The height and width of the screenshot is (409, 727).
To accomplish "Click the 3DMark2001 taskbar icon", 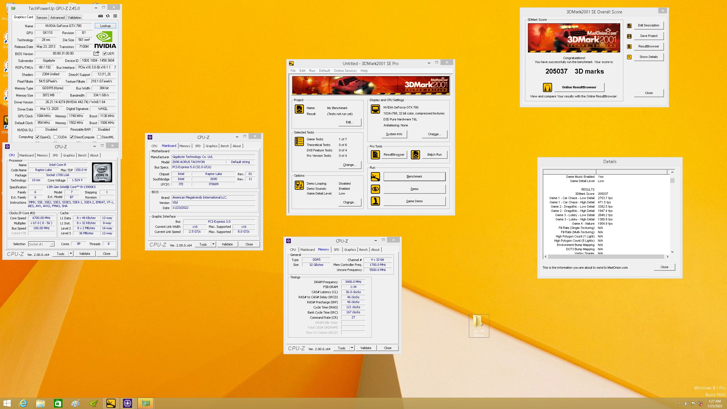I will [111, 403].
